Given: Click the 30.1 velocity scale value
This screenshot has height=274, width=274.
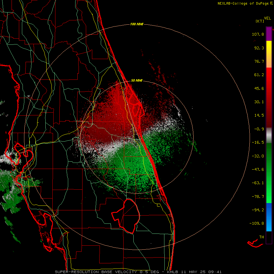Looking at the screenshot, I should 259,102.
